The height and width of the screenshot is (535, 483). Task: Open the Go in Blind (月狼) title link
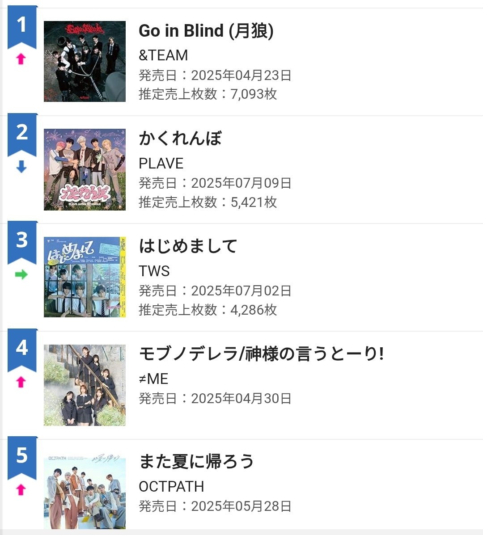pos(206,31)
